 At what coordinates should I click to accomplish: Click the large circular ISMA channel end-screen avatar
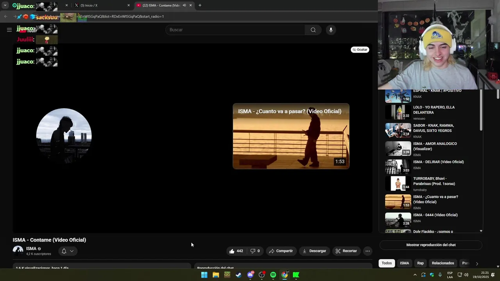(64, 136)
